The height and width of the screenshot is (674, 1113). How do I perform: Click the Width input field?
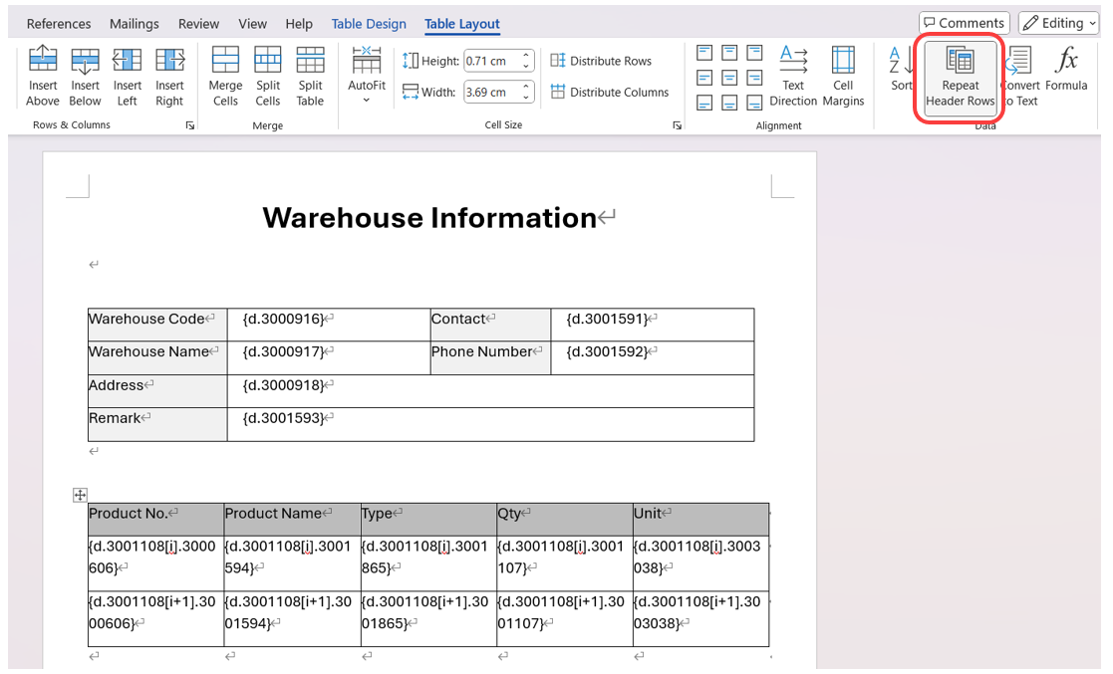pos(489,93)
